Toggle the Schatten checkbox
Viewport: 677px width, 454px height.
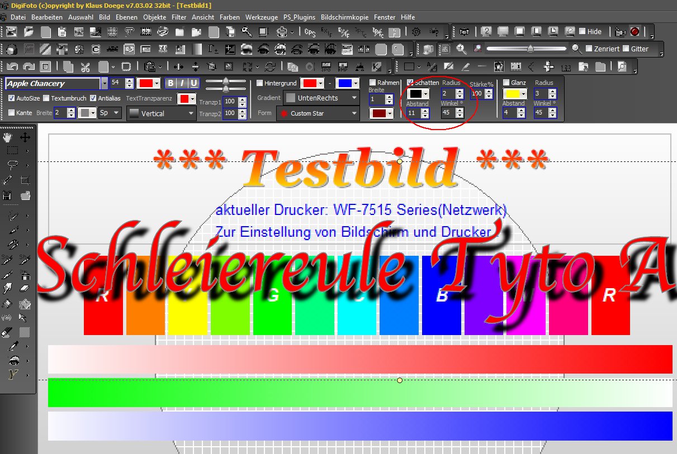click(410, 83)
